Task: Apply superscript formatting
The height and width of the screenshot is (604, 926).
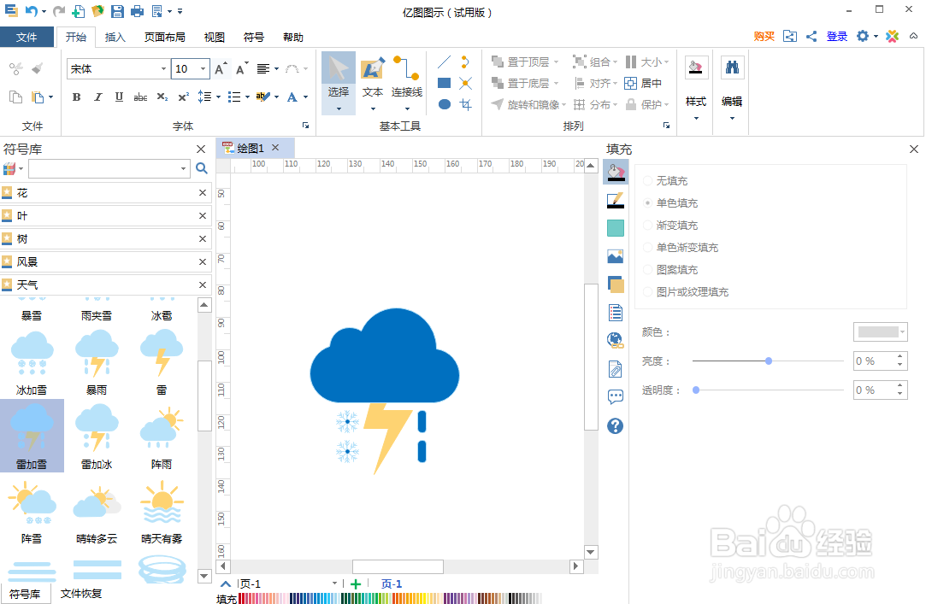Action: (184, 97)
